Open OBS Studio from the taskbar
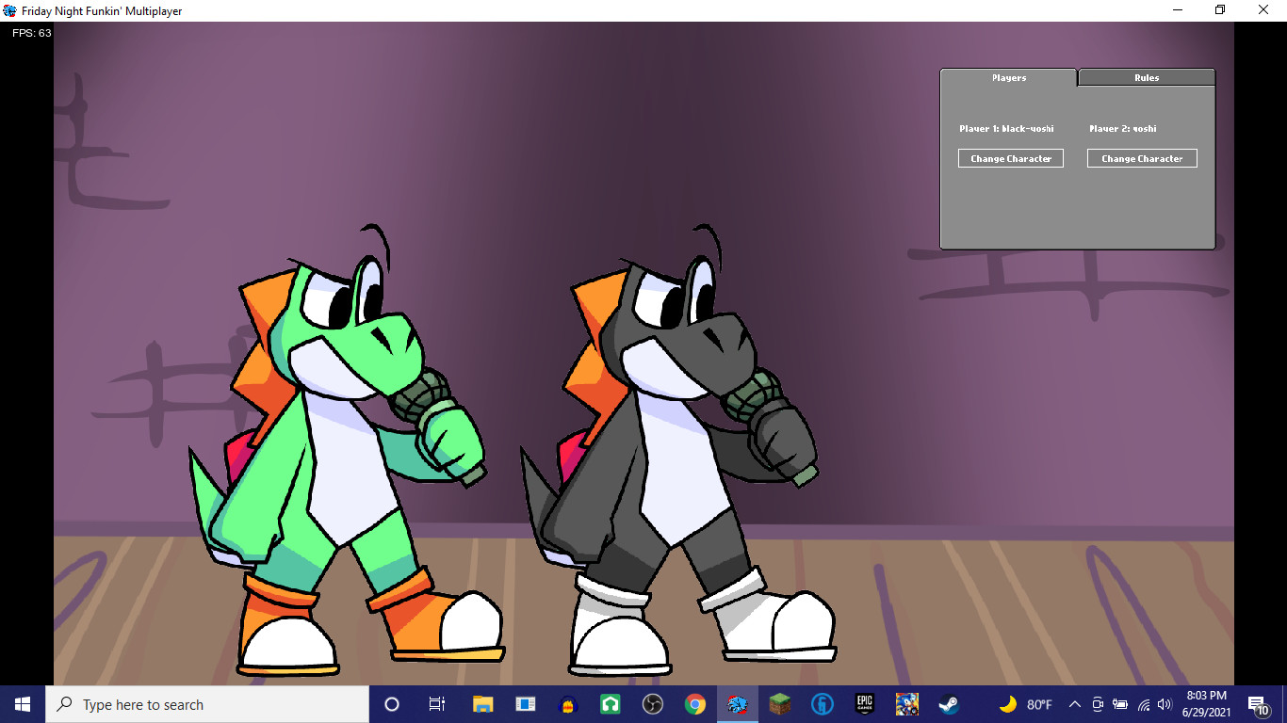Image resolution: width=1287 pixels, height=723 pixels. 652,704
